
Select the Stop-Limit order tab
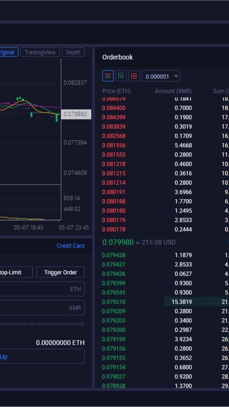coord(16,272)
